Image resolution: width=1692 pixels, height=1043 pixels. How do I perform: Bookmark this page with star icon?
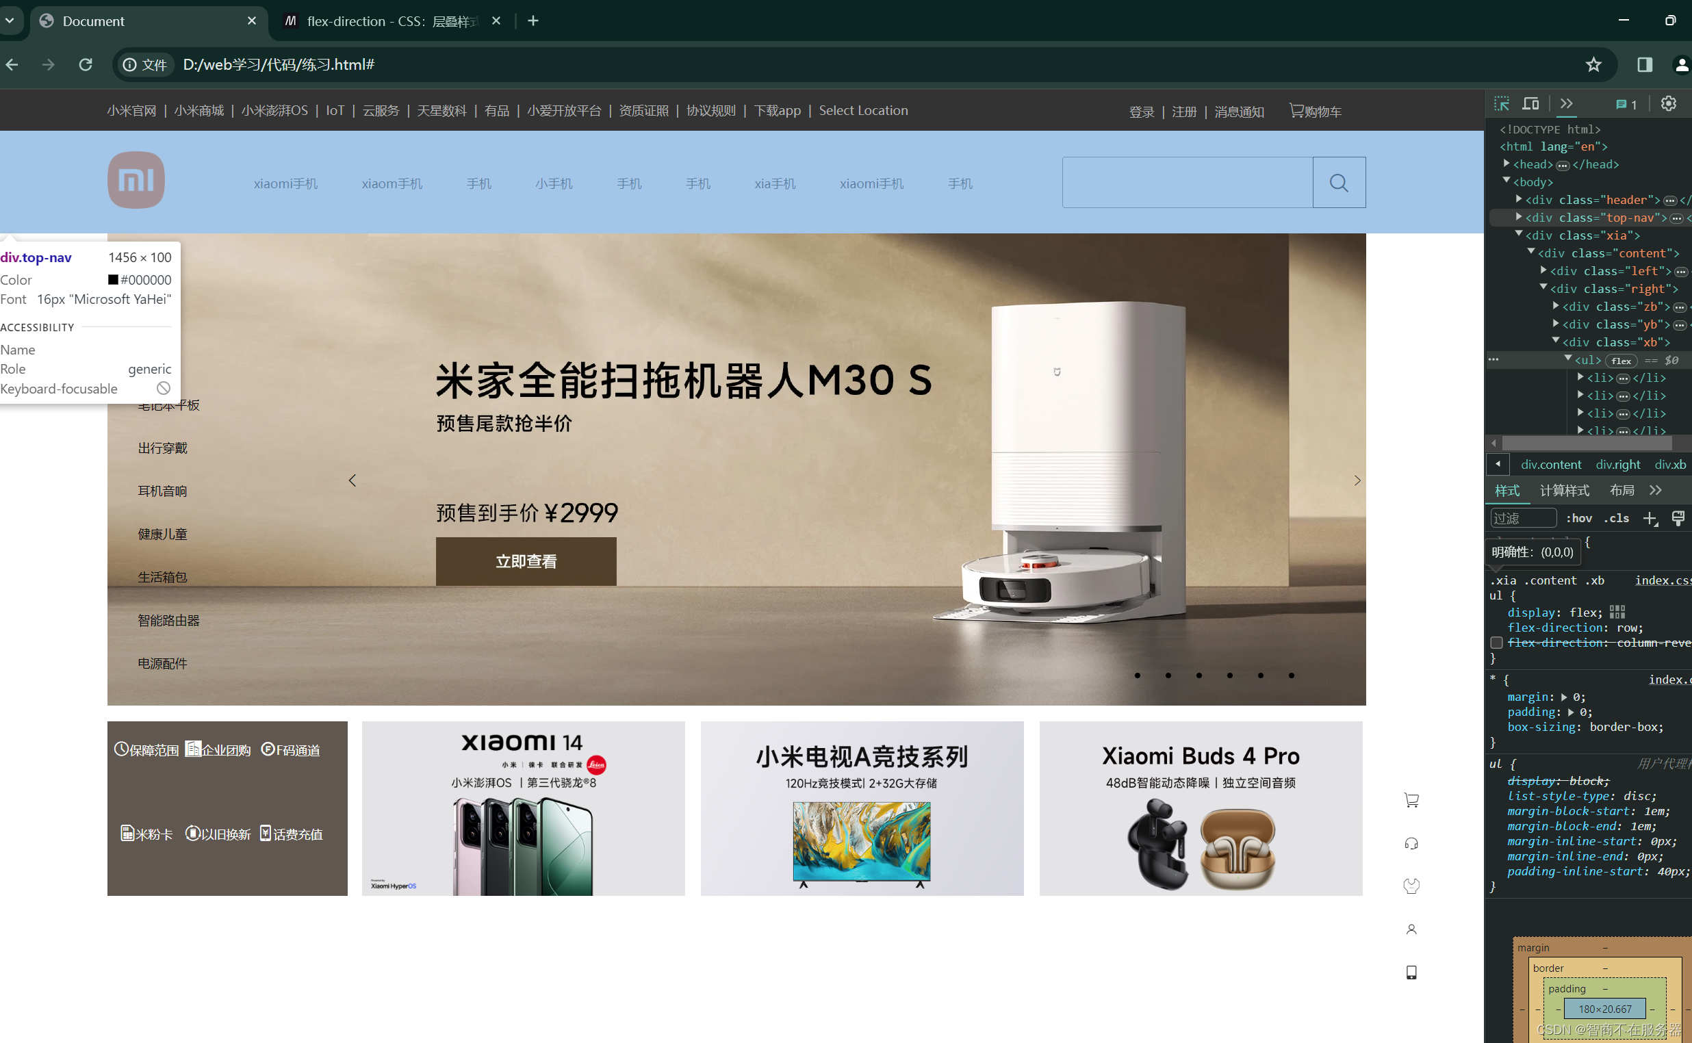tap(1593, 64)
